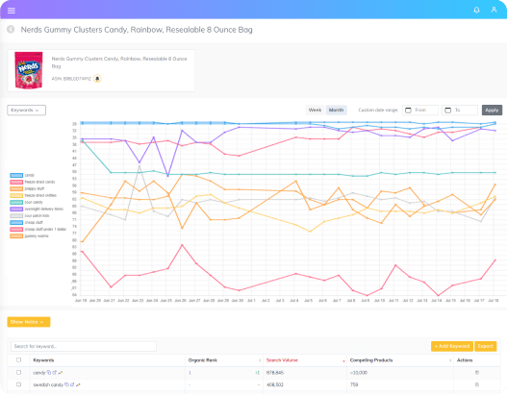The image size is (507, 395).
Task: Show rank chart icon for candy
Action: (x=61, y=372)
